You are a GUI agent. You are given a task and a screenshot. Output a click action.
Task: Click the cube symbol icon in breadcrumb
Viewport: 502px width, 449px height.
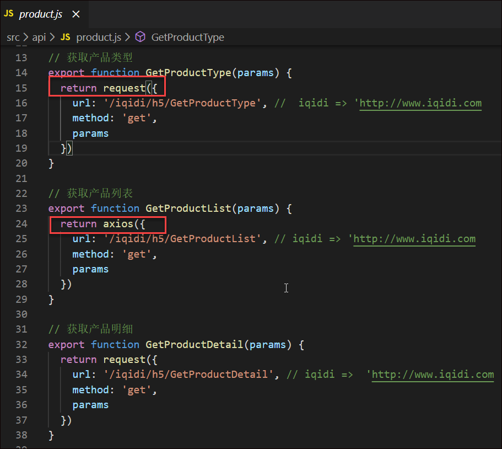coord(140,37)
